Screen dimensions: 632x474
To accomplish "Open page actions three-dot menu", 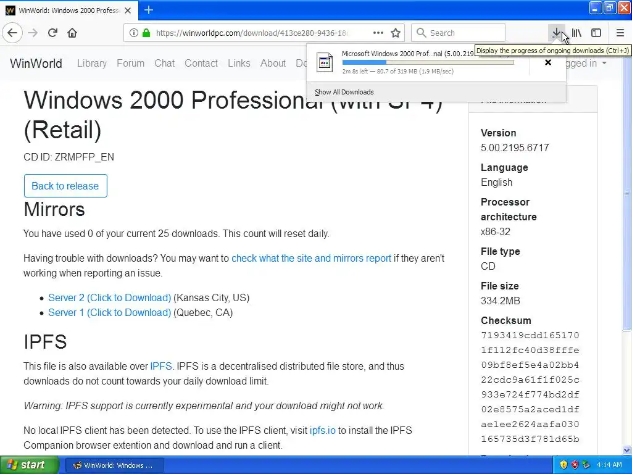I will tap(378, 33).
